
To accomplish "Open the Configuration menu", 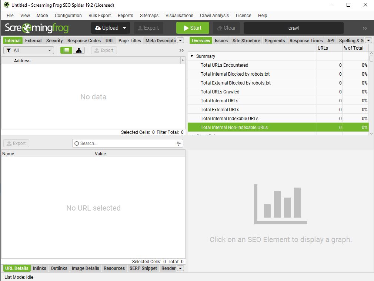I will [68, 16].
